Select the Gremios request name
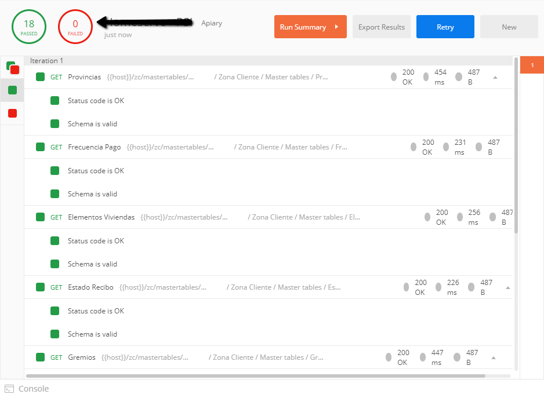The height and width of the screenshot is (398, 544). click(x=82, y=357)
